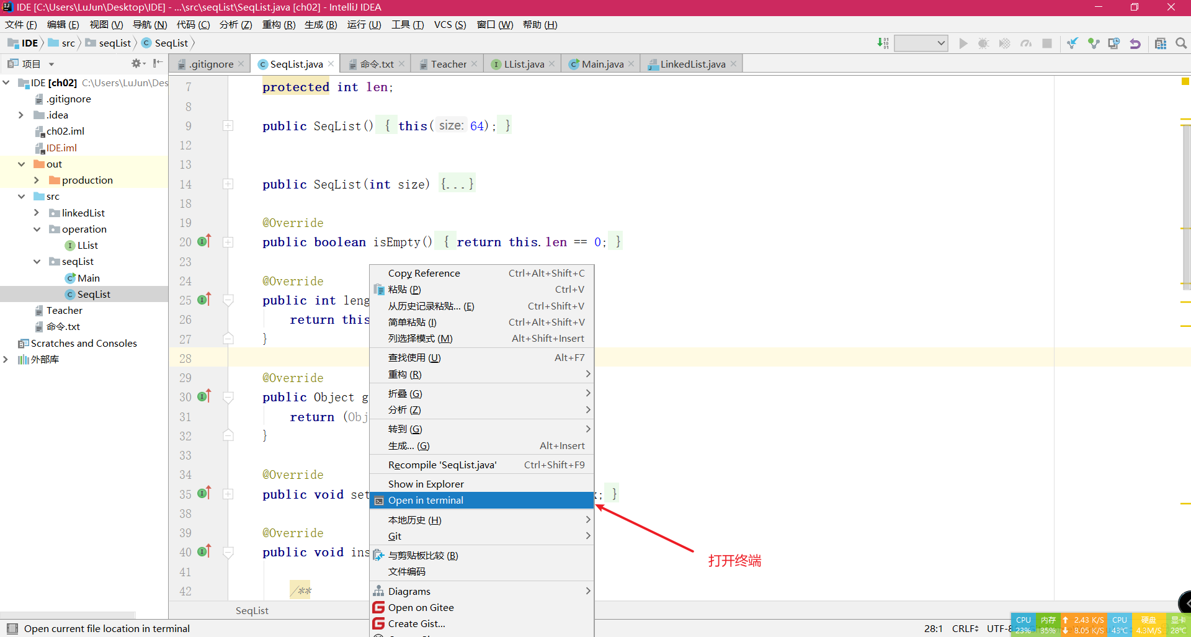Image resolution: width=1191 pixels, height=637 pixels.
Task: Click the UTF-8 encoding indicator in status bar
Action: (x=1000, y=628)
